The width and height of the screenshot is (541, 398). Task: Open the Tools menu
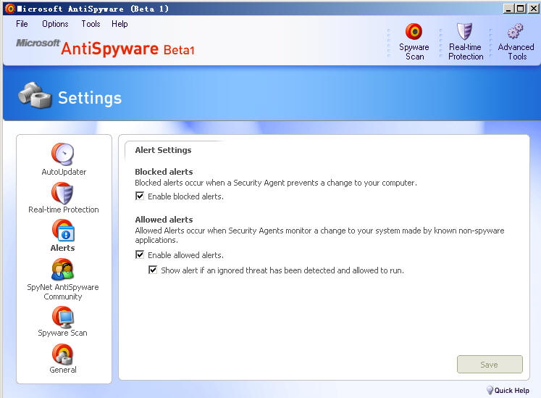[91, 24]
